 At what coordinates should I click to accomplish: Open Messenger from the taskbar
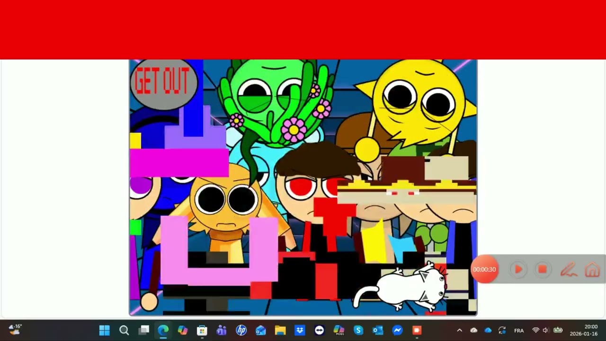coord(397,330)
